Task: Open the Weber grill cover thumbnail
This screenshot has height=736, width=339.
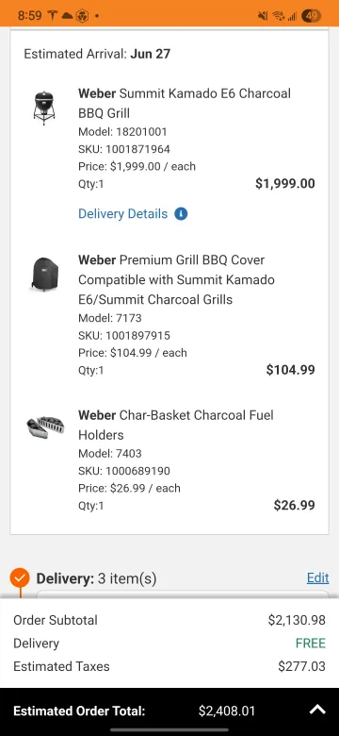Action: click(45, 275)
